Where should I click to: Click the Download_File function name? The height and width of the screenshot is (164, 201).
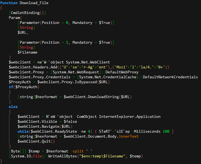(x=34, y=3)
